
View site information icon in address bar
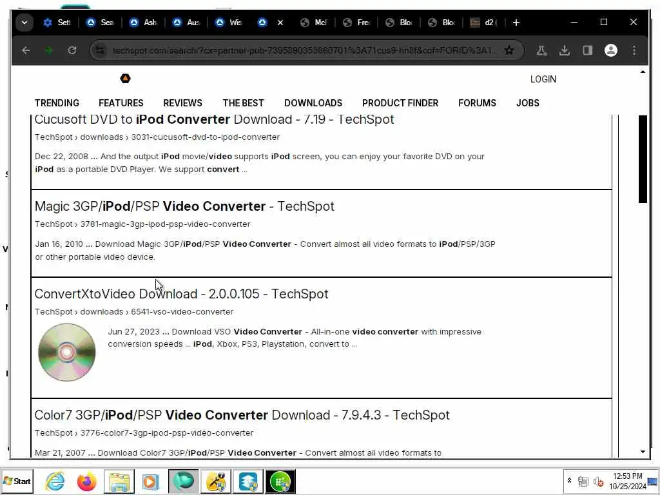[100, 50]
